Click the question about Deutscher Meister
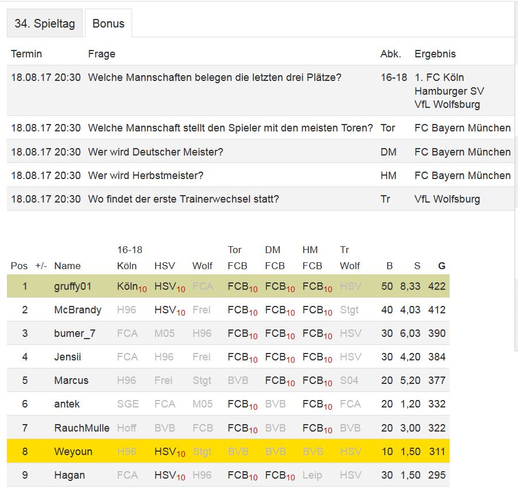518x497 pixels. pos(156,152)
